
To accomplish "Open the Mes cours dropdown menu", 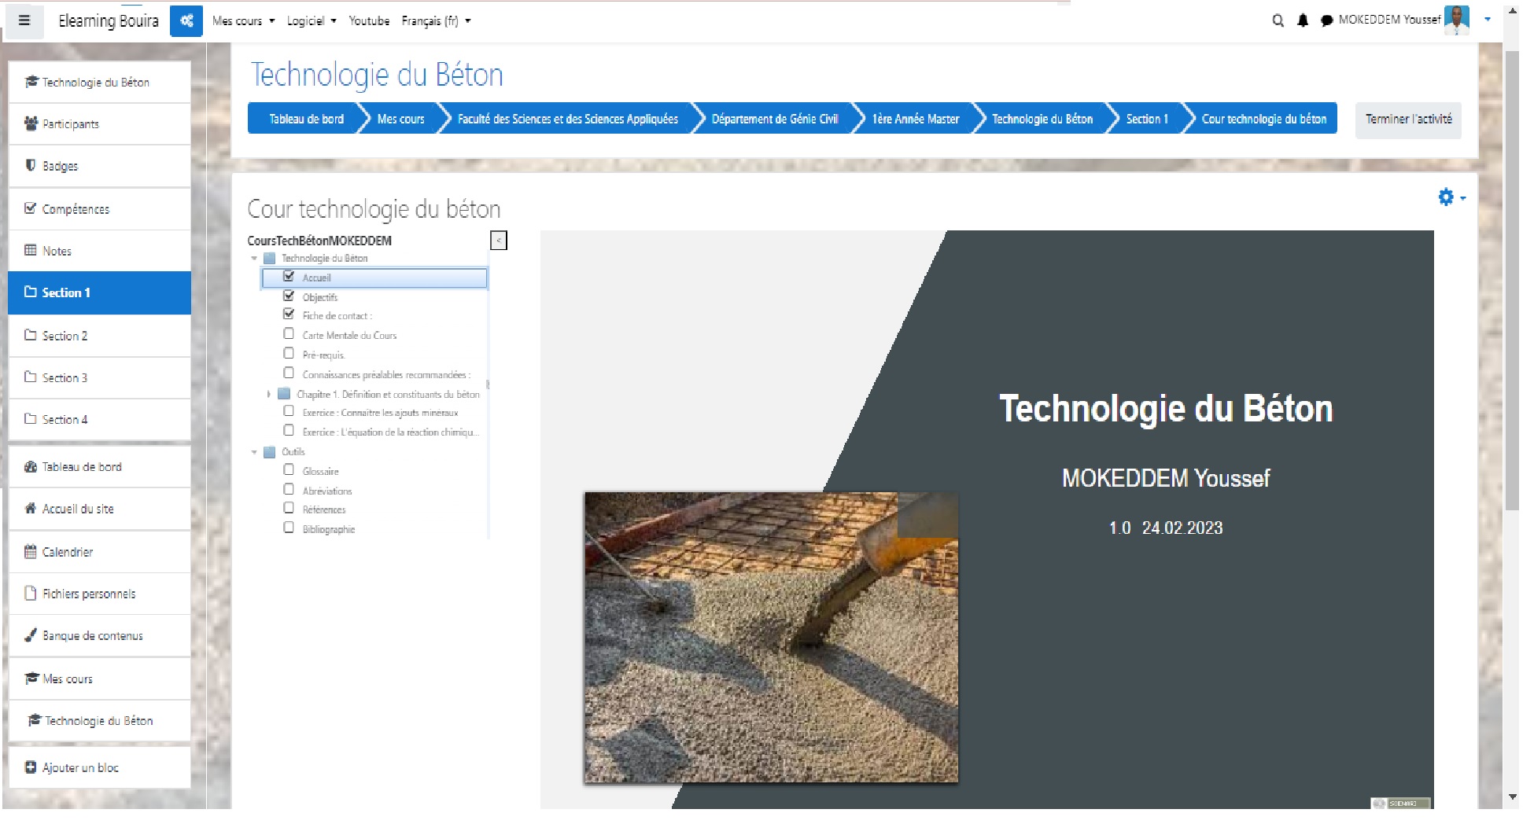I will point(243,21).
